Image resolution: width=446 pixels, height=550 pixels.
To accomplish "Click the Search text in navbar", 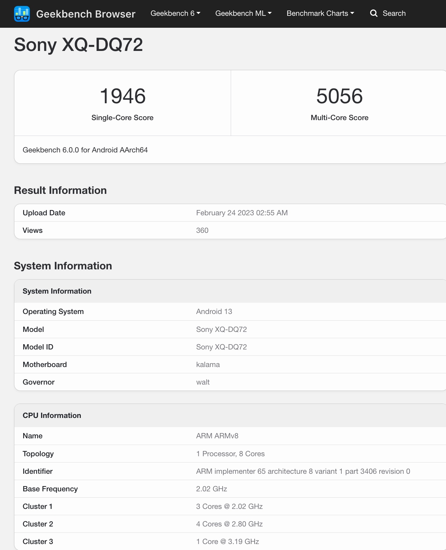I will point(394,13).
